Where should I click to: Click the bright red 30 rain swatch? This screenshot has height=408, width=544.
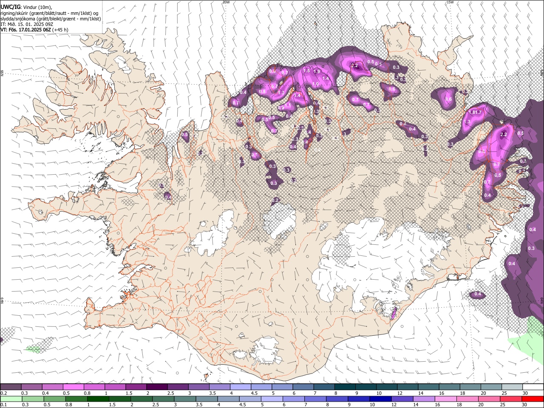pyautogui.click(x=533, y=399)
